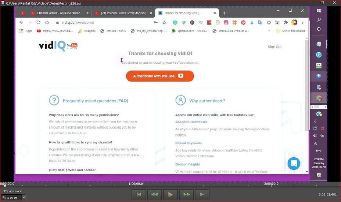This screenshot has width=341, height=202.
Task: Click the volume speaker tray icon
Action: (x=315, y=136)
